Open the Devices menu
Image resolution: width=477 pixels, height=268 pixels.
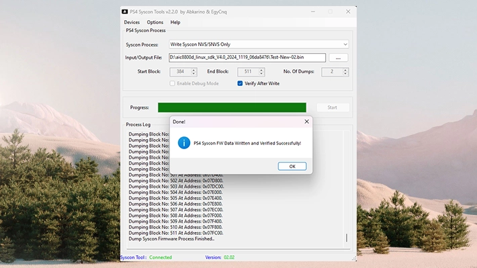click(x=132, y=22)
